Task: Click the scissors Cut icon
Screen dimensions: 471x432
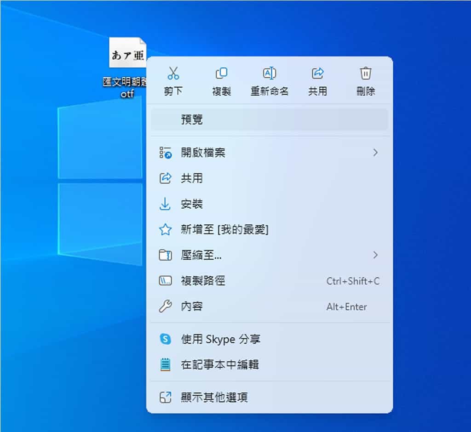Action: [x=173, y=73]
